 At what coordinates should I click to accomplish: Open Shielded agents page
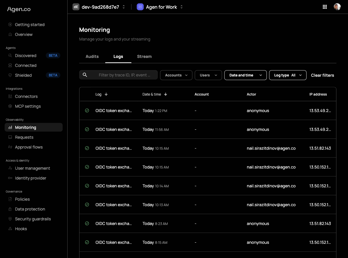click(x=34, y=75)
